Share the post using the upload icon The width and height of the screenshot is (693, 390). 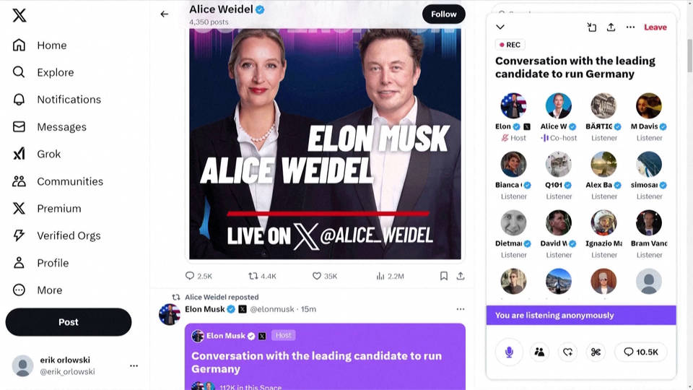click(461, 276)
